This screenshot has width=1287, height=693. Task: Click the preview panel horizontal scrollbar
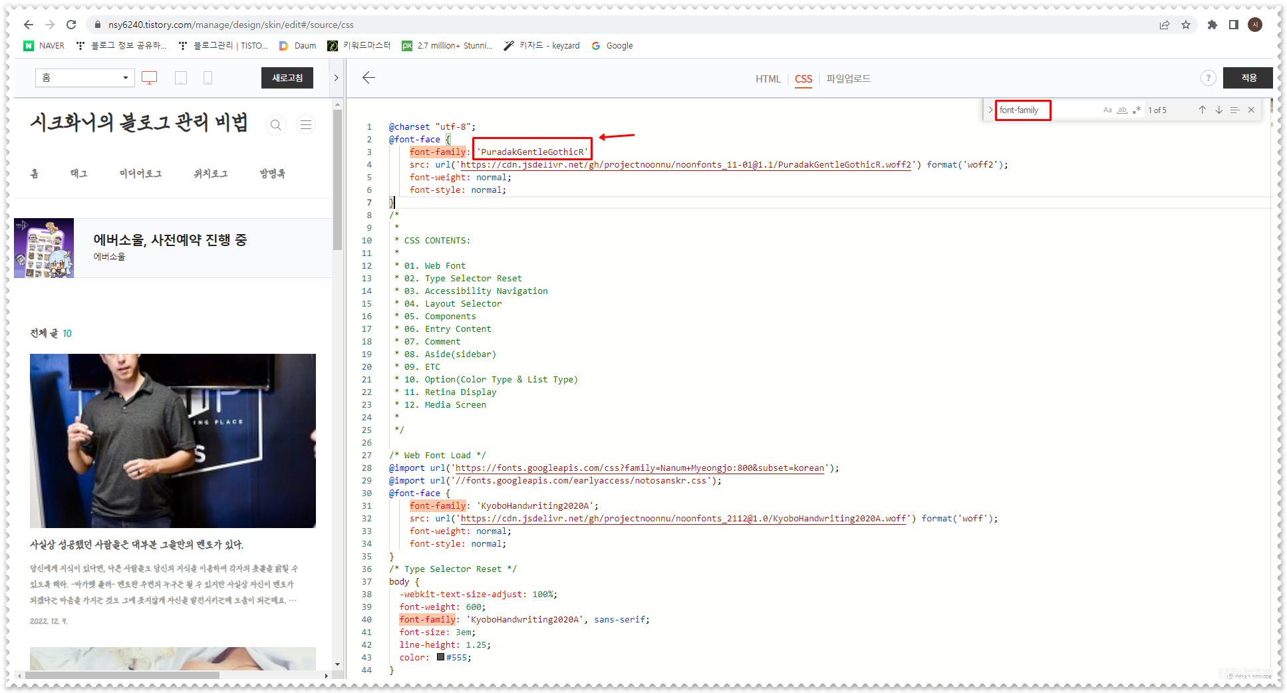(122, 675)
